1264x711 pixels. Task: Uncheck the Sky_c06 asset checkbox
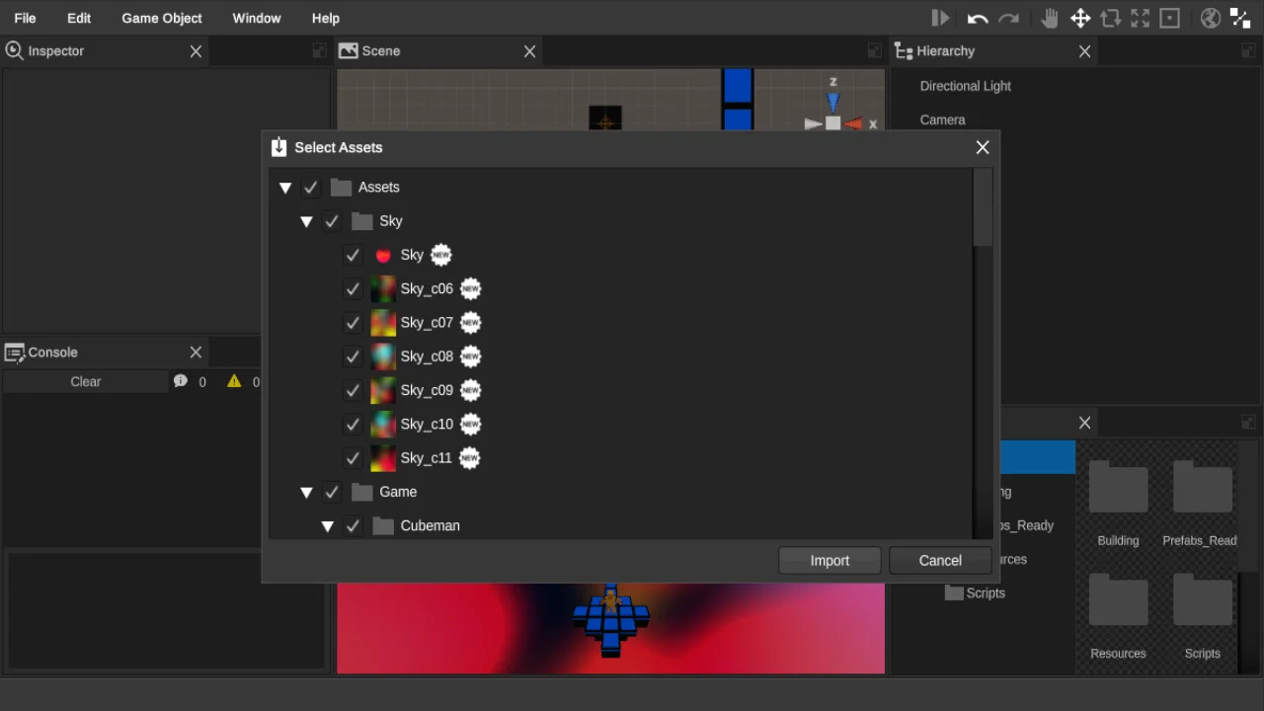coord(353,289)
